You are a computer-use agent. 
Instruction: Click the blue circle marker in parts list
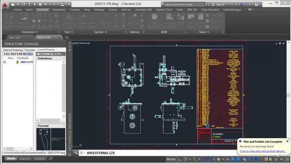208,126
